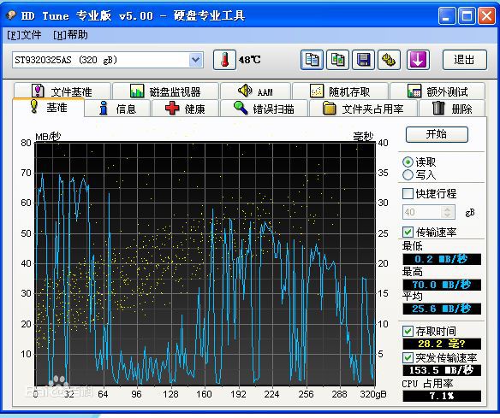Enable the 快捷行程 checkbox
The width and height of the screenshot is (500, 418).
pos(408,193)
